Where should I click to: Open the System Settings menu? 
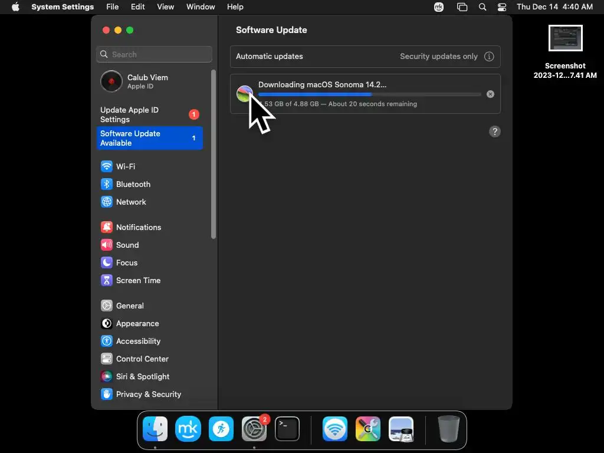63,7
